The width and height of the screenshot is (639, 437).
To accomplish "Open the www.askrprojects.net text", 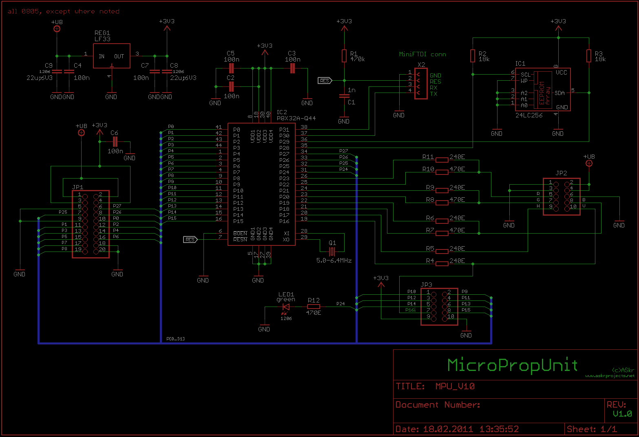I will (610, 376).
